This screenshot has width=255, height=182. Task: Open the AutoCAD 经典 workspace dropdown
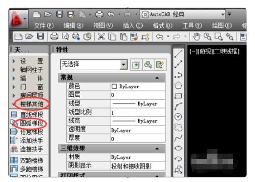(223, 14)
